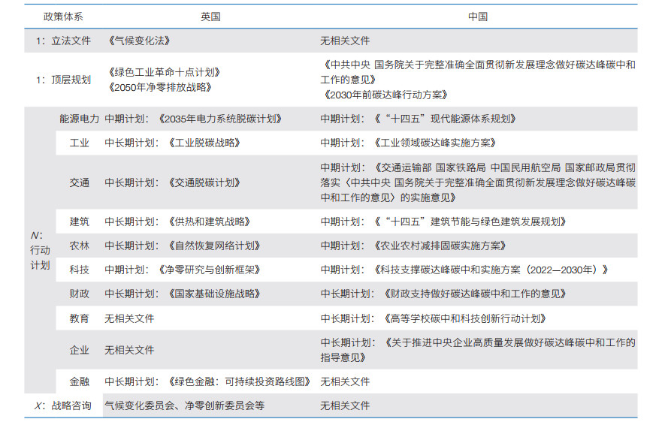Select the X：战略咨询 row label
This screenshot has height=425, width=665.
click(x=63, y=405)
